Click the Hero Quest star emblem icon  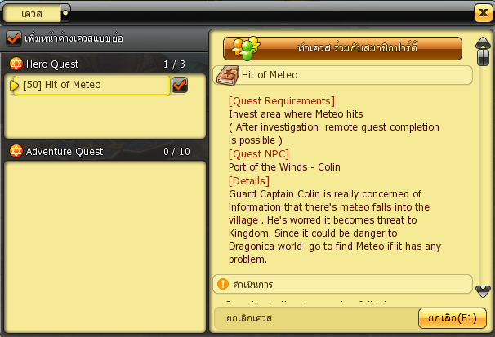pos(16,64)
